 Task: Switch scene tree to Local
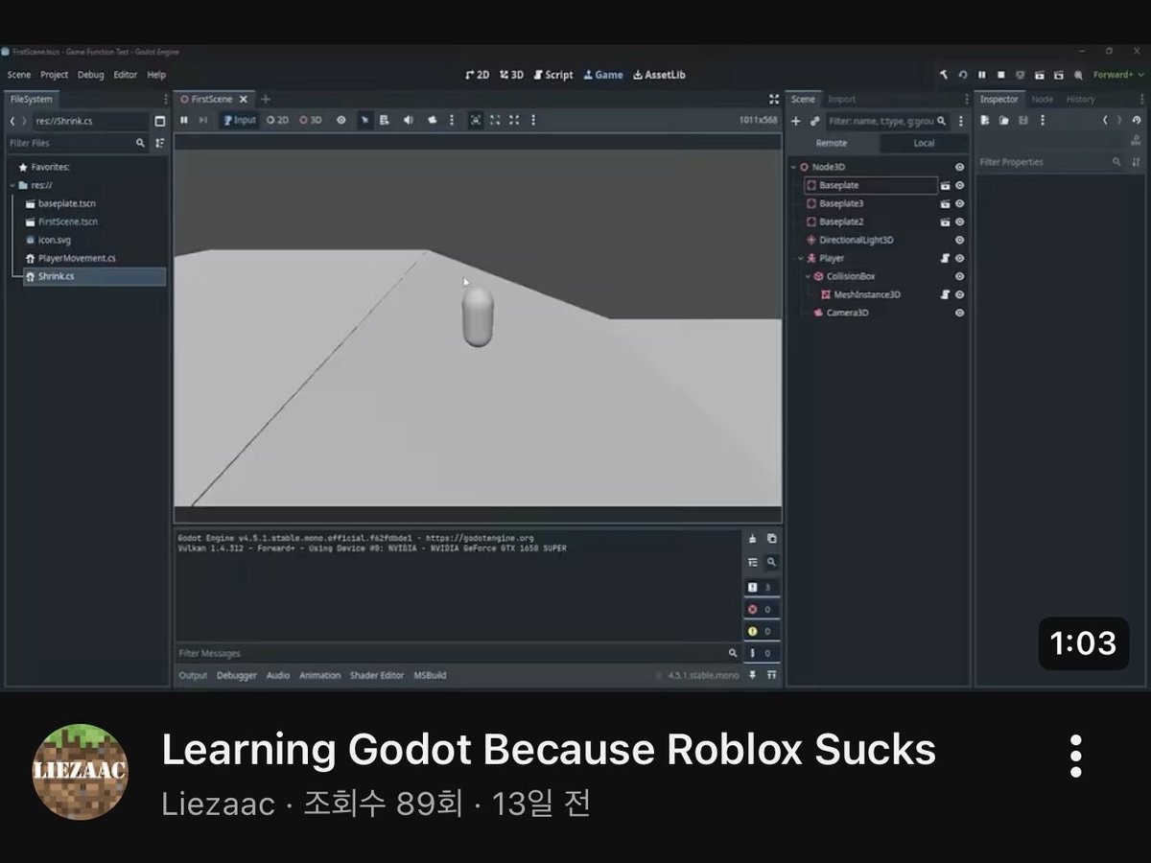(x=925, y=143)
